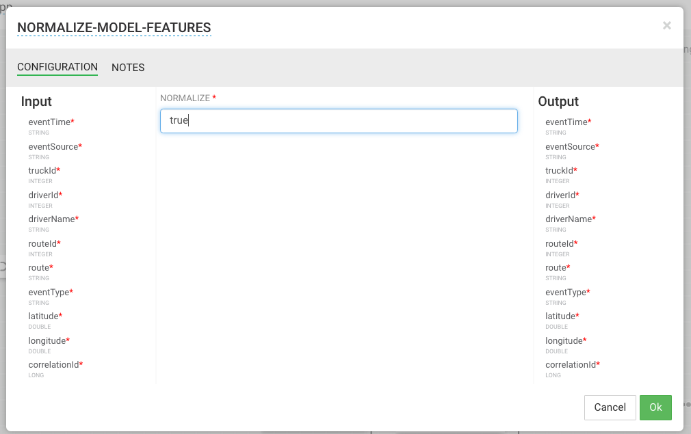Select correlationId in the Output list
The height and width of the screenshot is (434, 691).
571,365
